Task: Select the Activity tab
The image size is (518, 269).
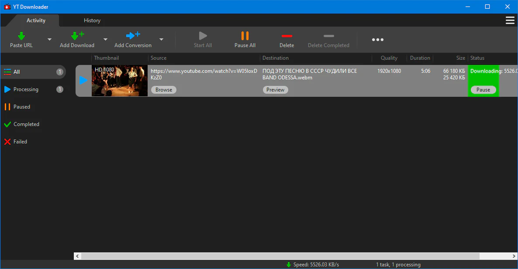Action: (x=36, y=20)
